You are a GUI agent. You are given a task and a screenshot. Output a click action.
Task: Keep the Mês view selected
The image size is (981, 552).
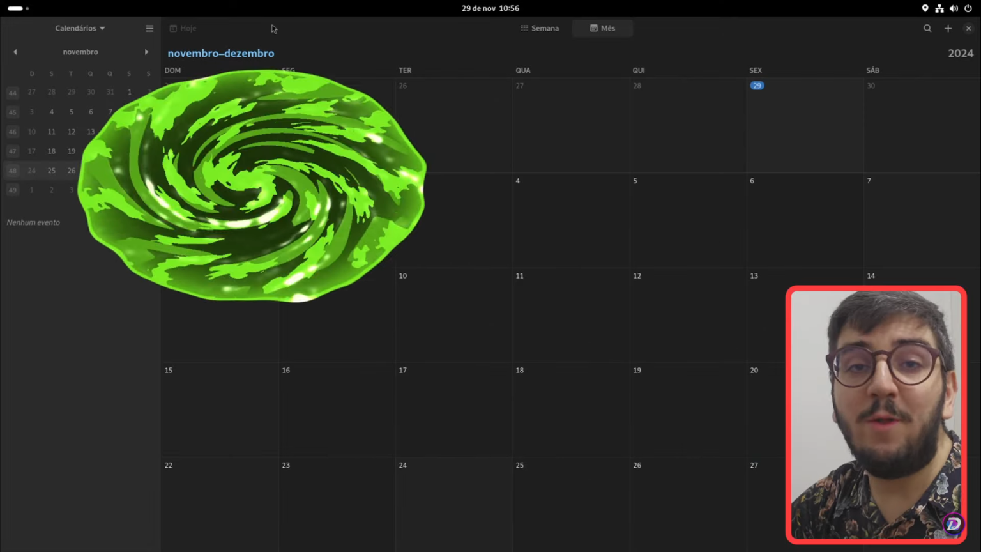coord(602,28)
